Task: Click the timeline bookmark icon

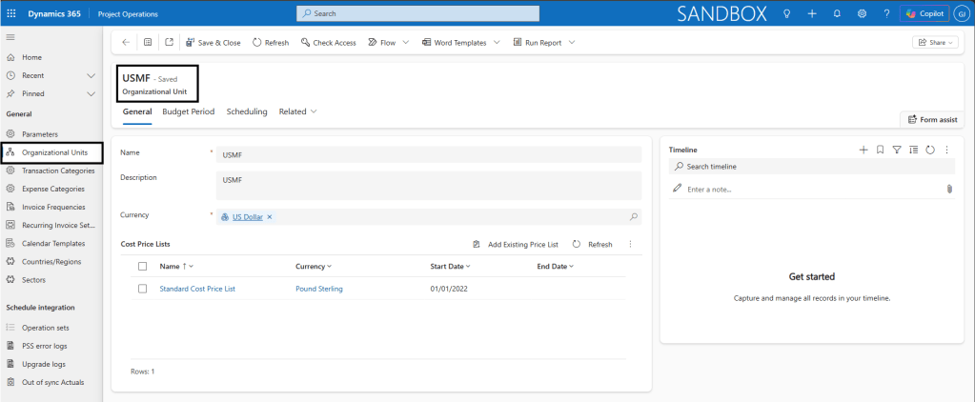Action: (880, 150)
